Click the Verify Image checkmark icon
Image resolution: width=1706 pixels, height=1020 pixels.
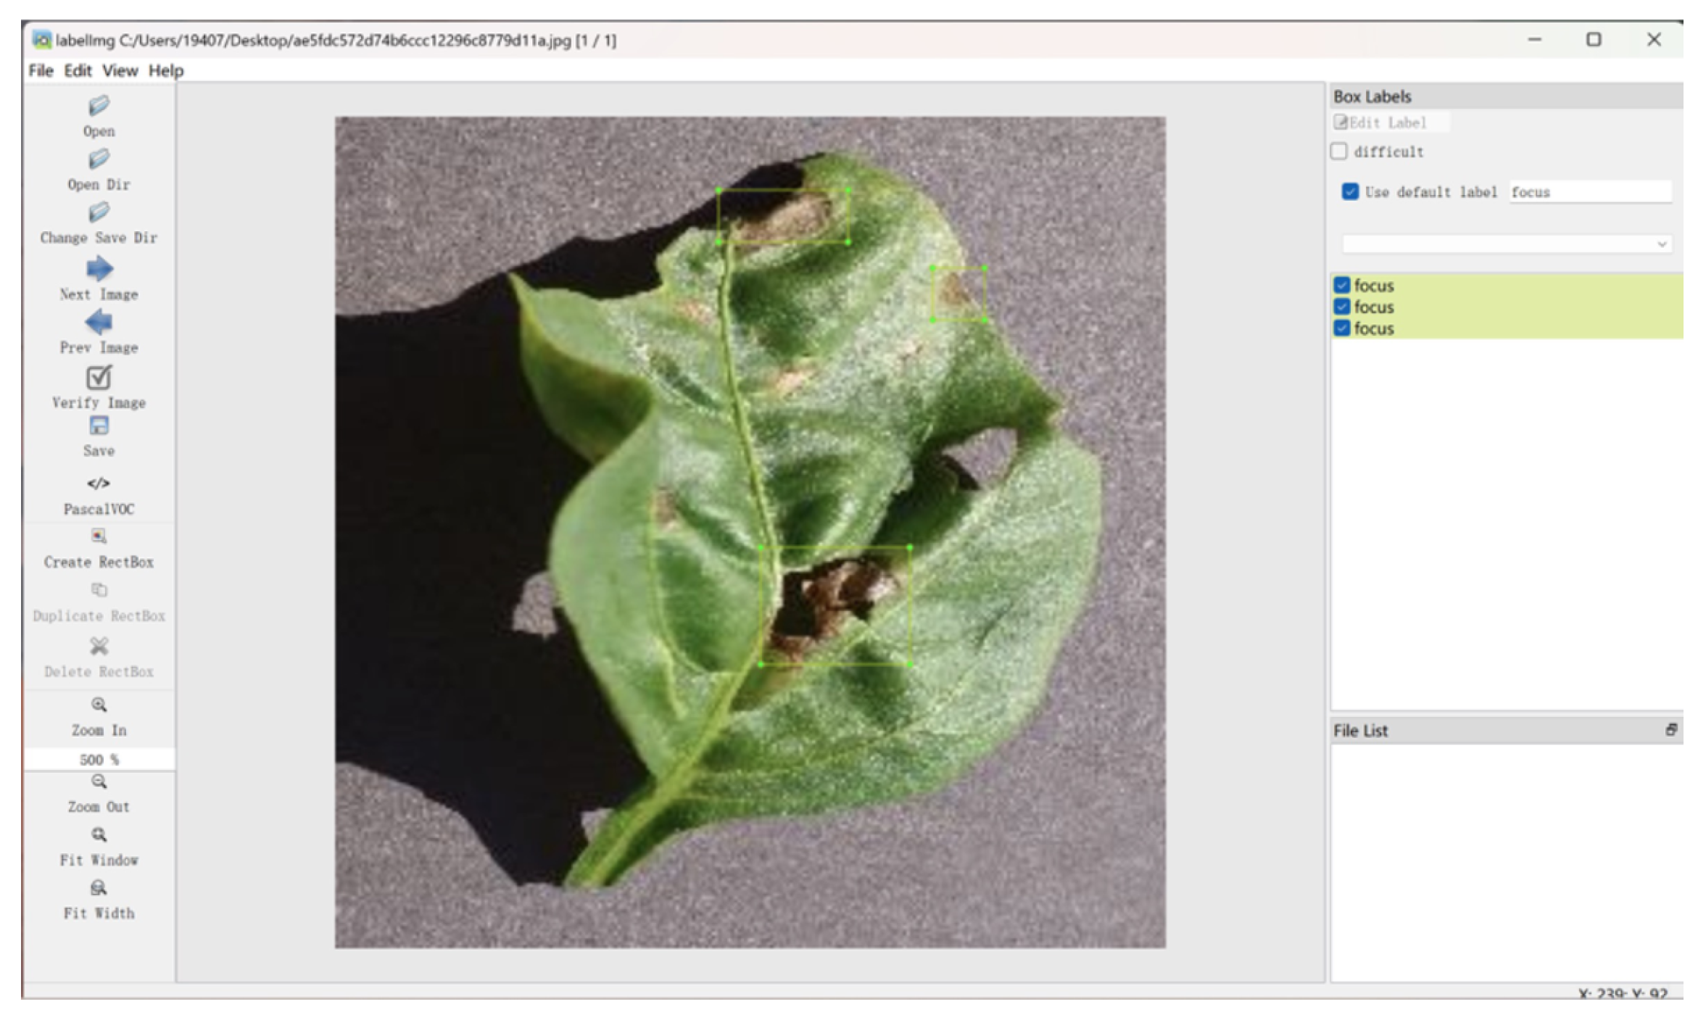coord(99,378)
